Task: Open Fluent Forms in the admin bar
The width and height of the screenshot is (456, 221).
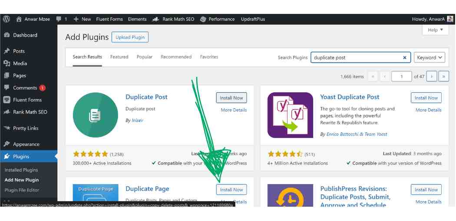Action: tap(109, 19)
